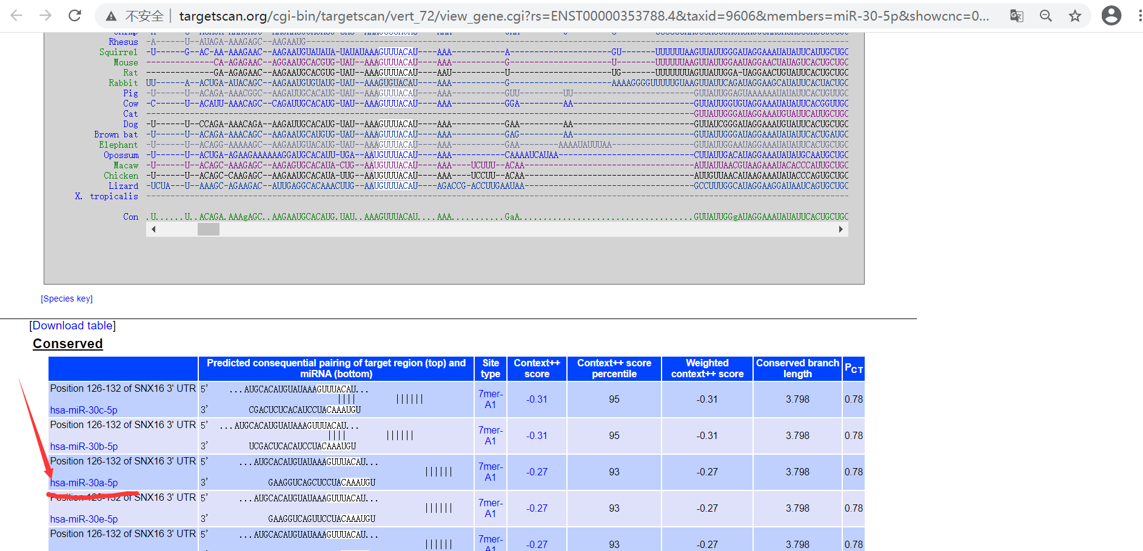
Task: Click the Predicted consequential pairing column header
Action: coord(337,369)
